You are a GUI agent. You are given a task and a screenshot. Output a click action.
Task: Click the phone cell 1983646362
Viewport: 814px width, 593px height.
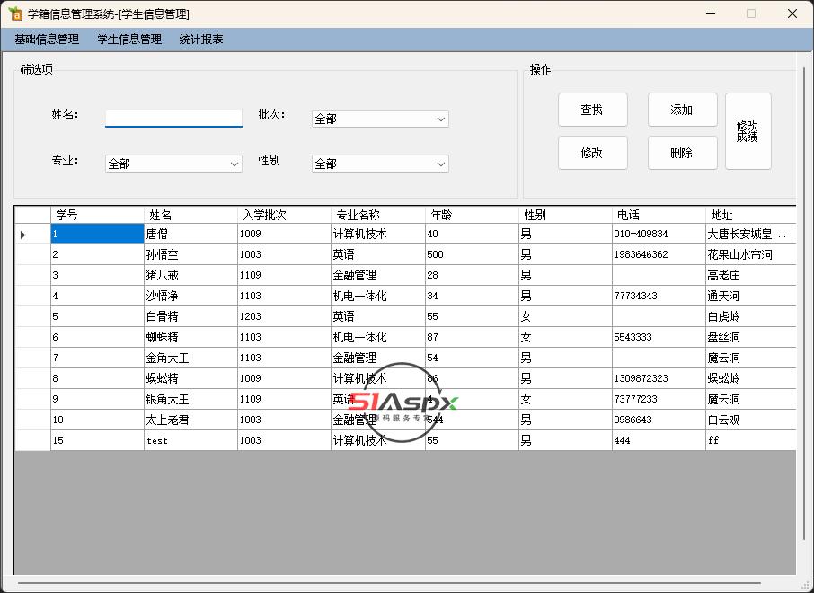(659, 254)
